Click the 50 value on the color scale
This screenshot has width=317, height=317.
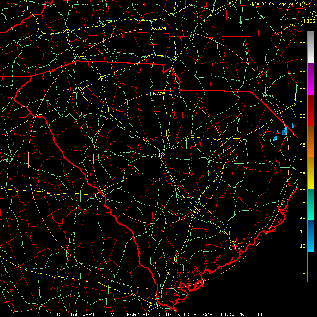point(303,131)
